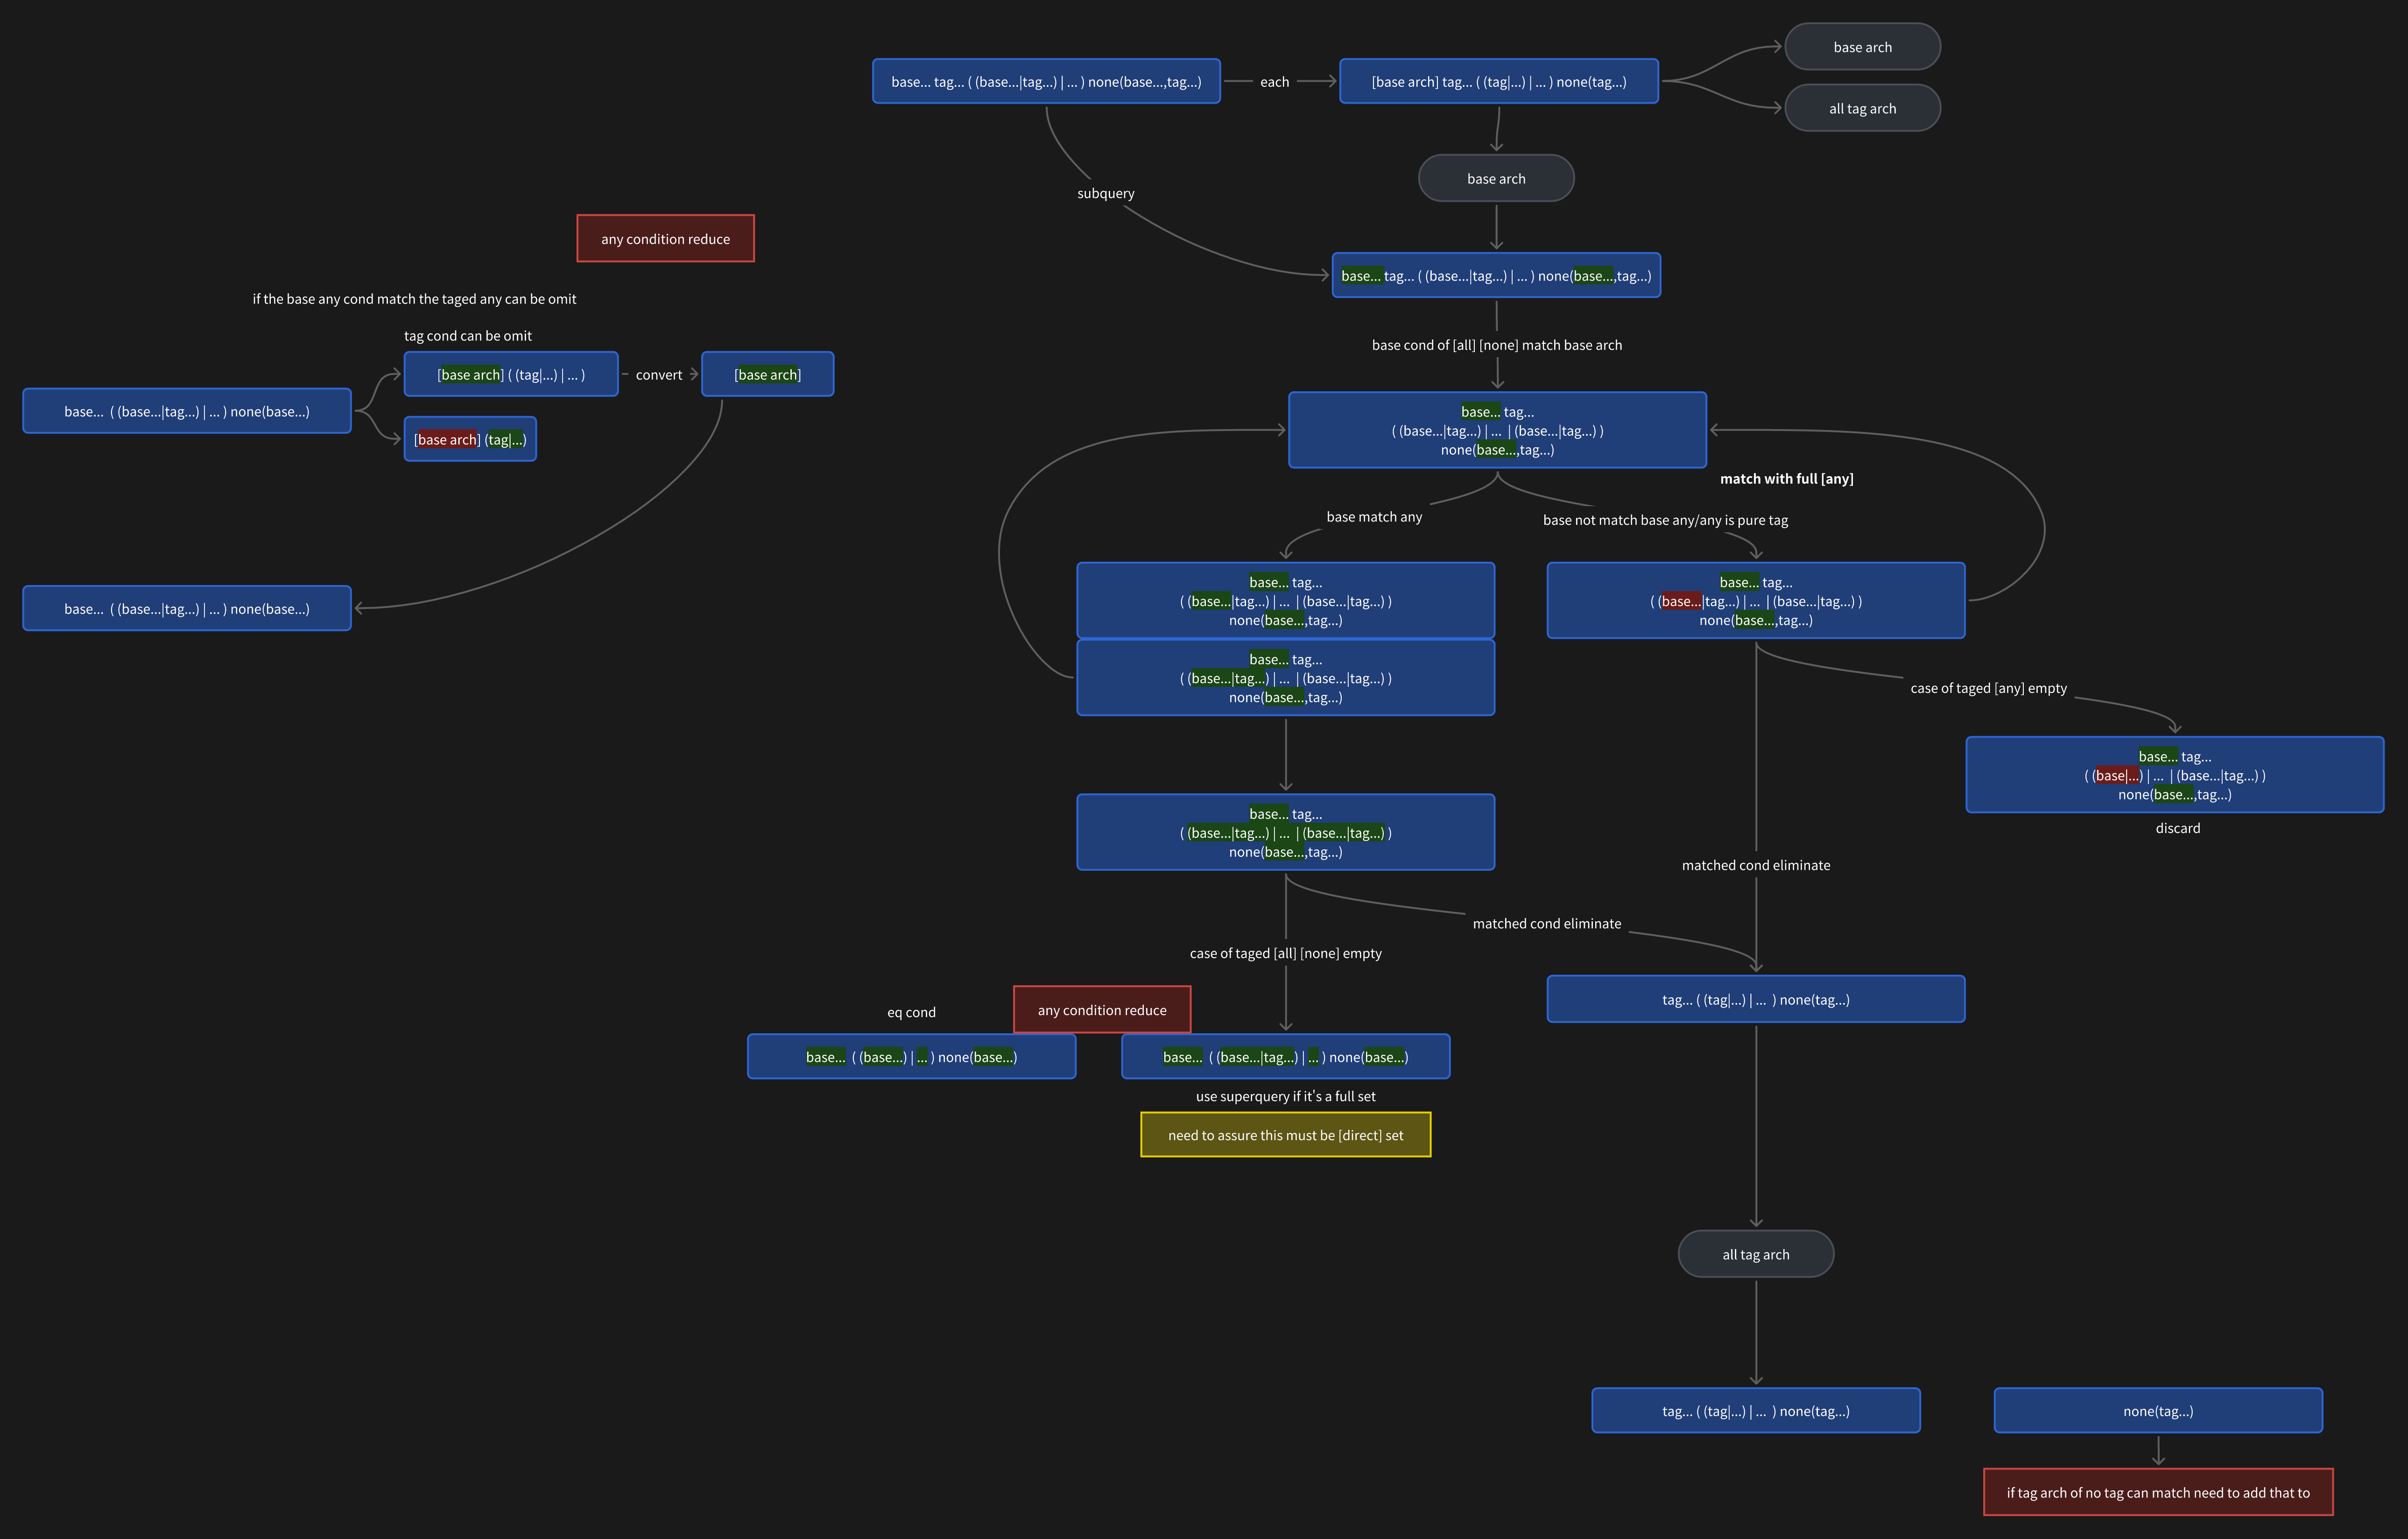Click the "subquery" edge label
This screenshot has height=1539, width=2408.
[1105, 193]
